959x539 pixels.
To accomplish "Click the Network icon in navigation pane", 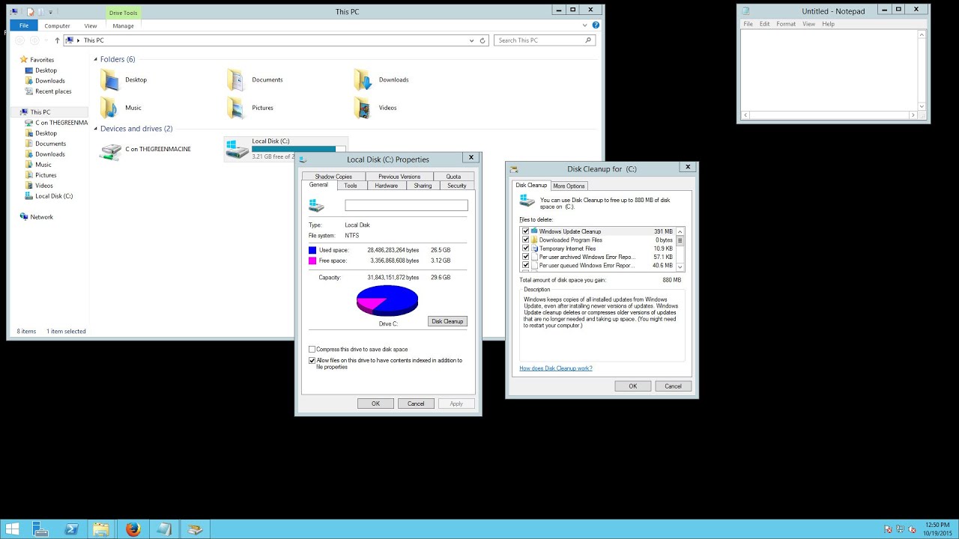I will [24, 217].
